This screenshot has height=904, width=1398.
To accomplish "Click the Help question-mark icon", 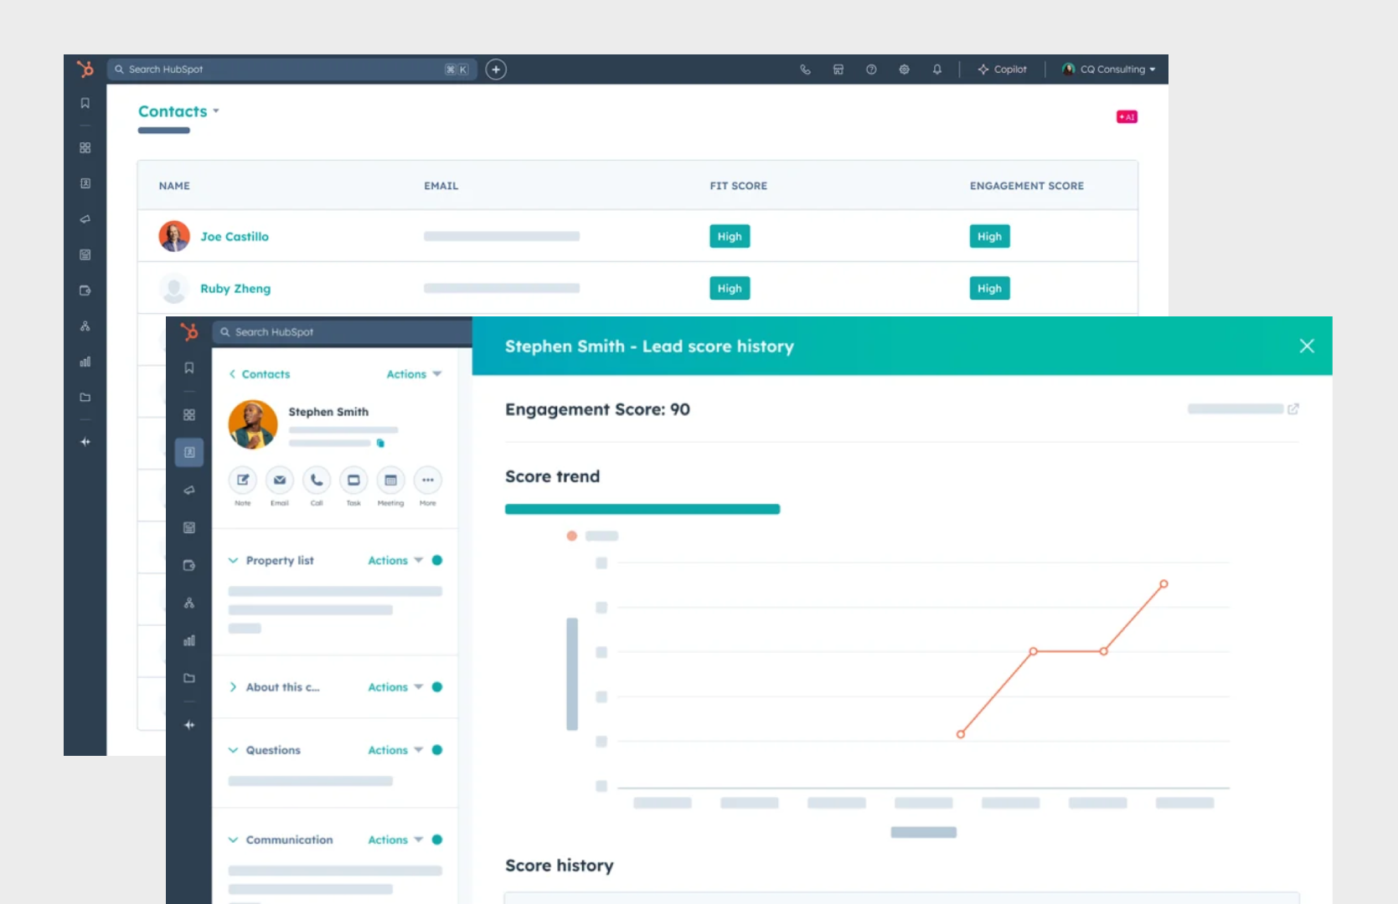I will (x=871, y=69).
